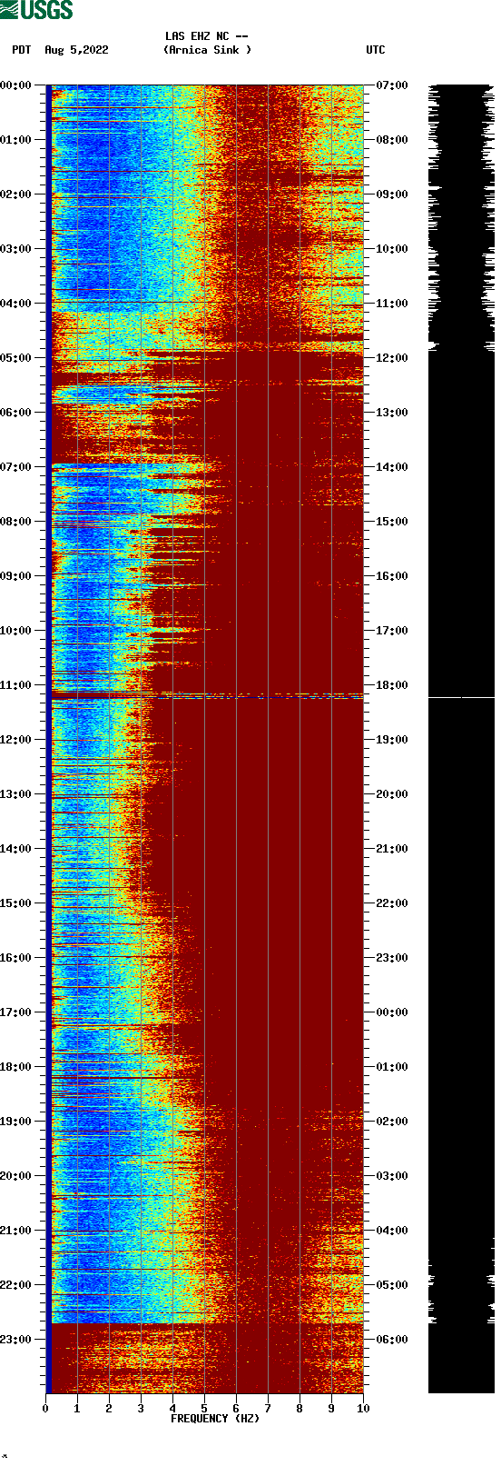Click the 06:00 PDT time label
The width and height of the screenshot is (501, 1466).
pos(16,413)
